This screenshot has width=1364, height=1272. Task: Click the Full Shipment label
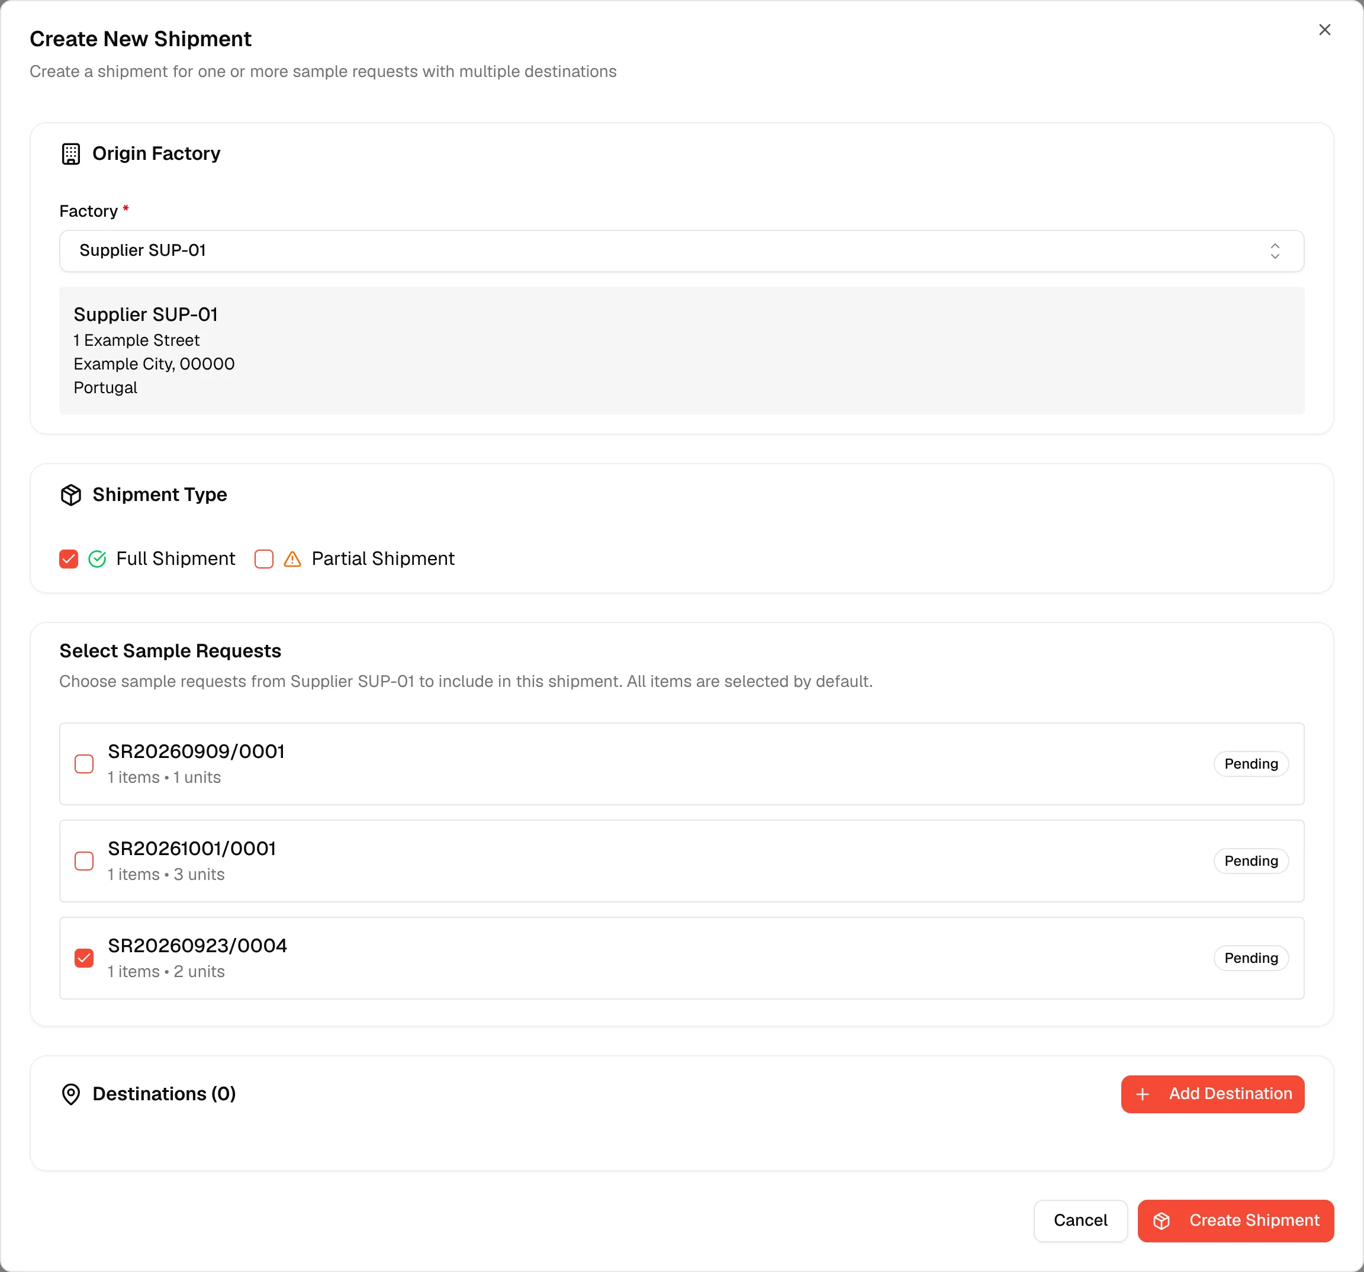176,559
